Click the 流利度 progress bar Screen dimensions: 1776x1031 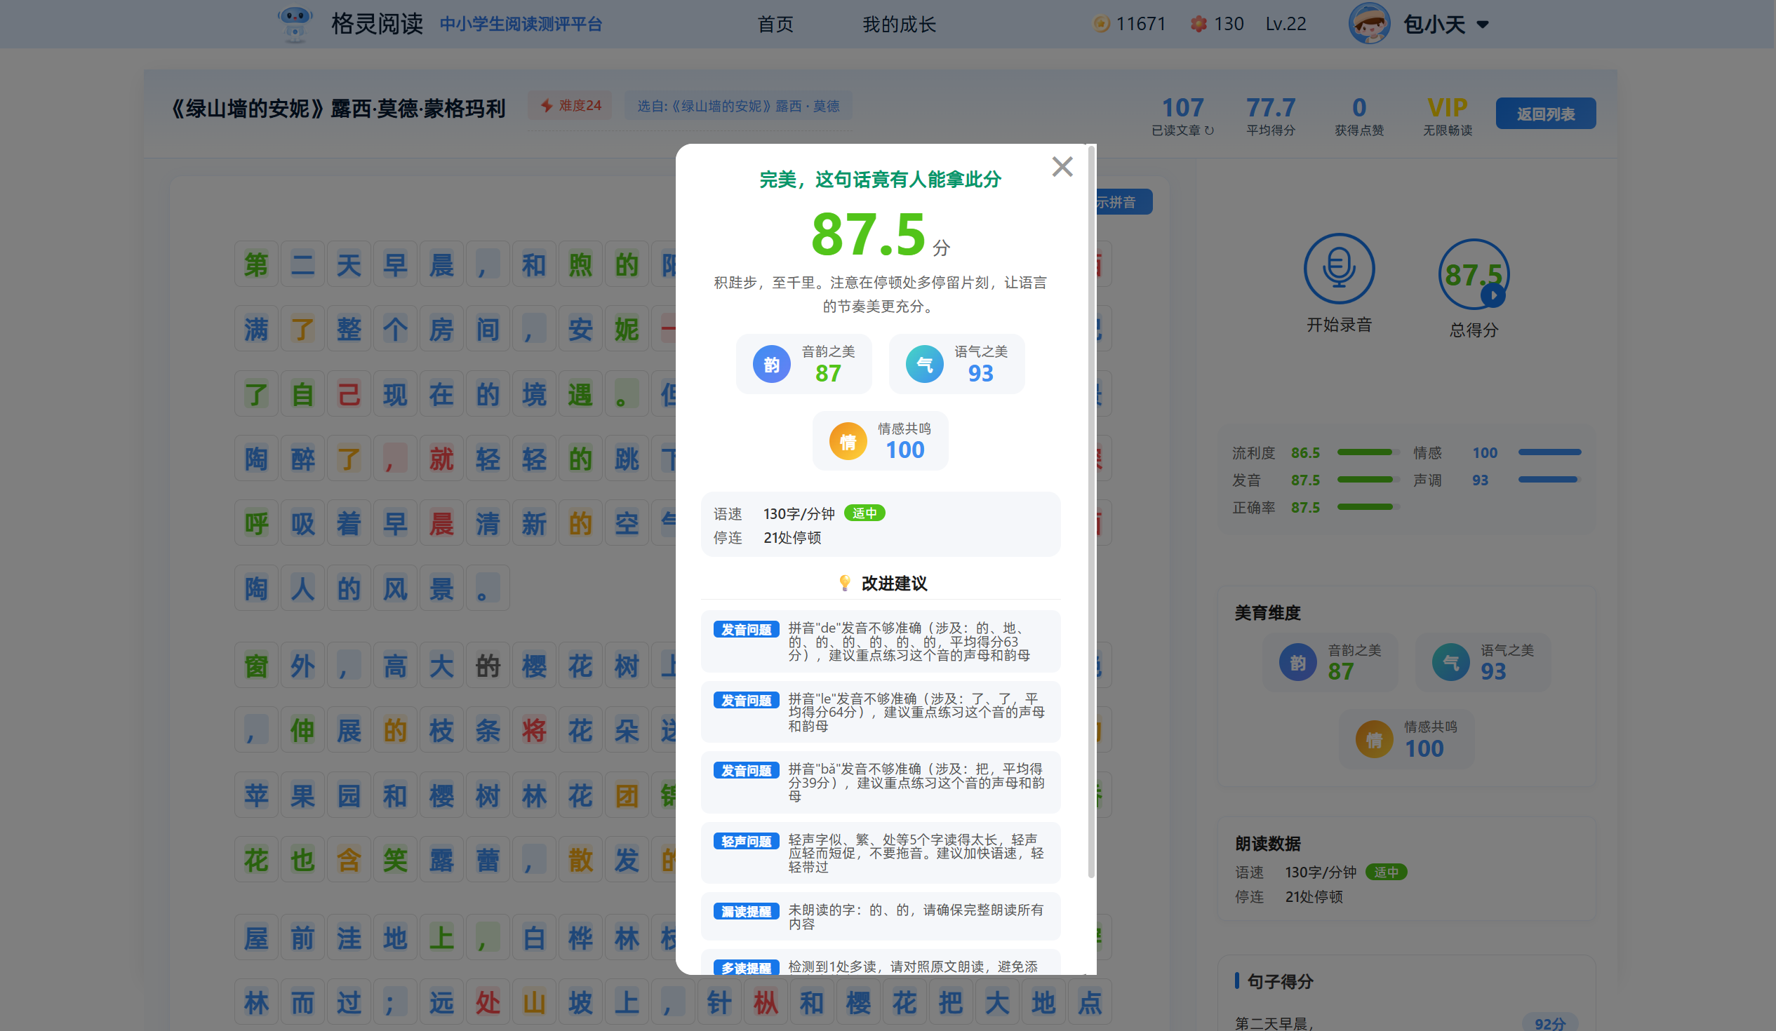[1368, 452]
